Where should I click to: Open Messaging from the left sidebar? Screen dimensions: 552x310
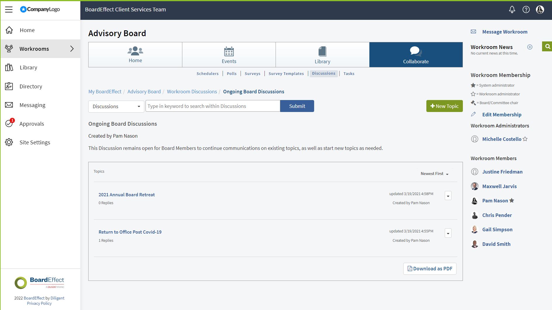pos(32,105)
